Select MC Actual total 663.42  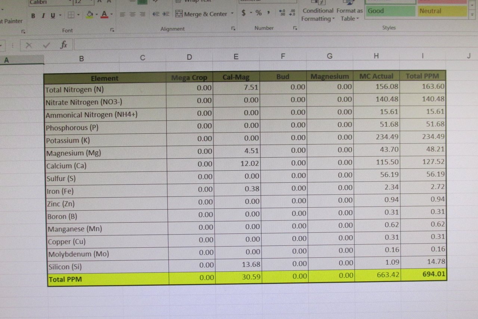[x=378, y=275]
